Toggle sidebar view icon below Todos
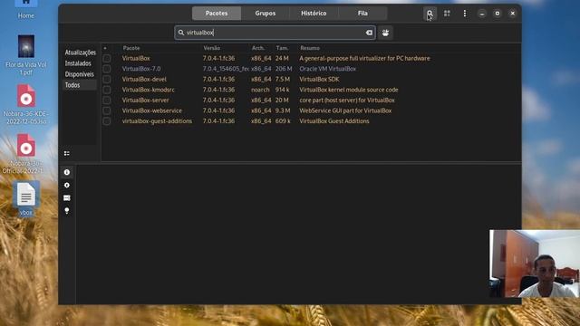 66,153
